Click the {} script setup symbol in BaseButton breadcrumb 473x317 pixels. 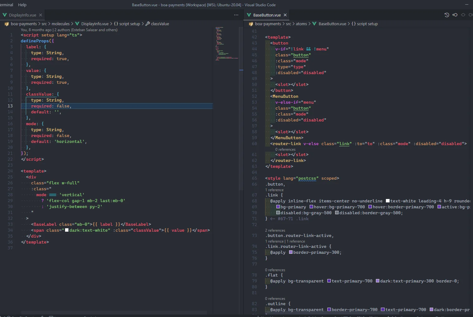tap(364, 24)
